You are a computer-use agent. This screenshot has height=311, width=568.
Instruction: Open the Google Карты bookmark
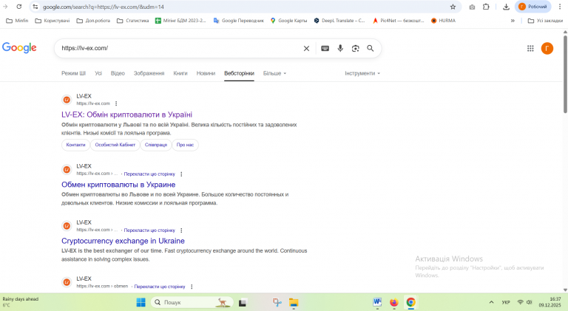[288, 21]
